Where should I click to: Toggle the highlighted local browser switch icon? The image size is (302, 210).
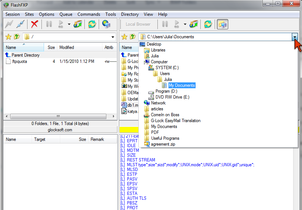click(x=222, y=24)
